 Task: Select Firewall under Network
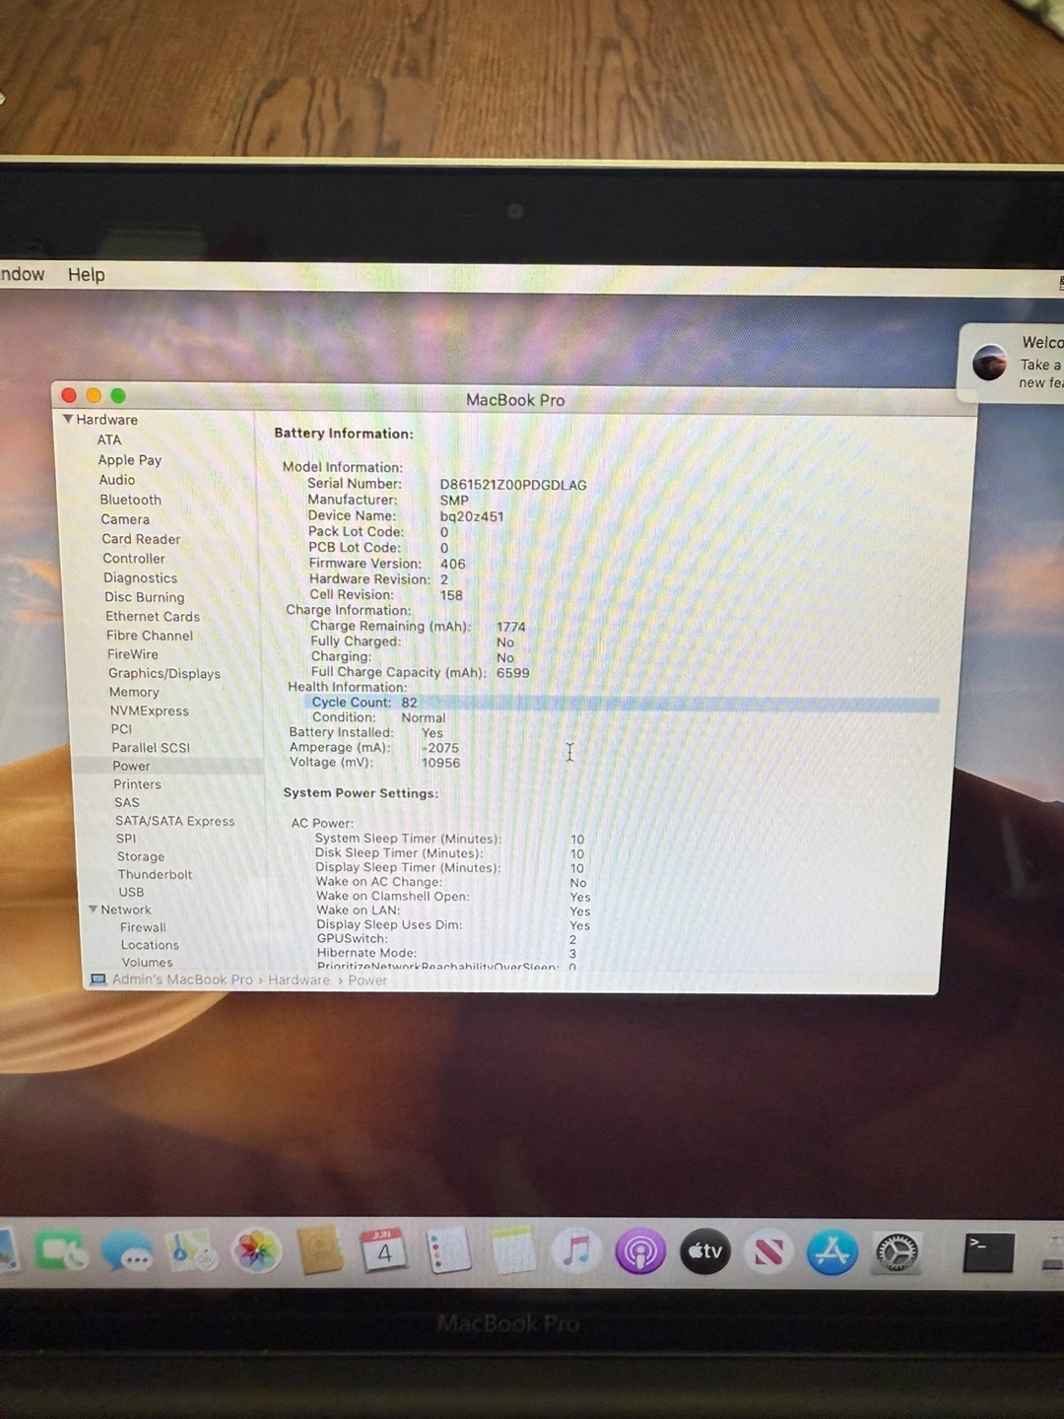pos(143,927)
